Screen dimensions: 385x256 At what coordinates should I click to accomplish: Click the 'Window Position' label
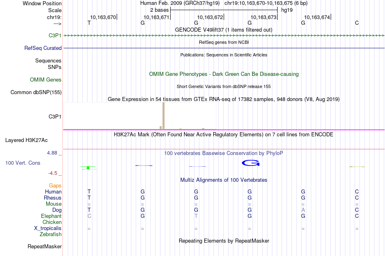pos(42,3)
